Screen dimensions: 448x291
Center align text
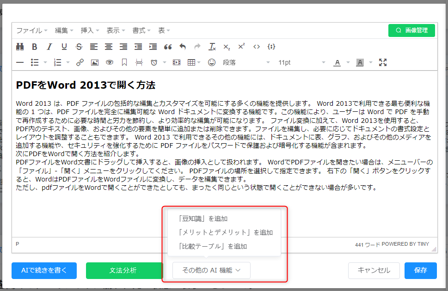pos(109,47)
